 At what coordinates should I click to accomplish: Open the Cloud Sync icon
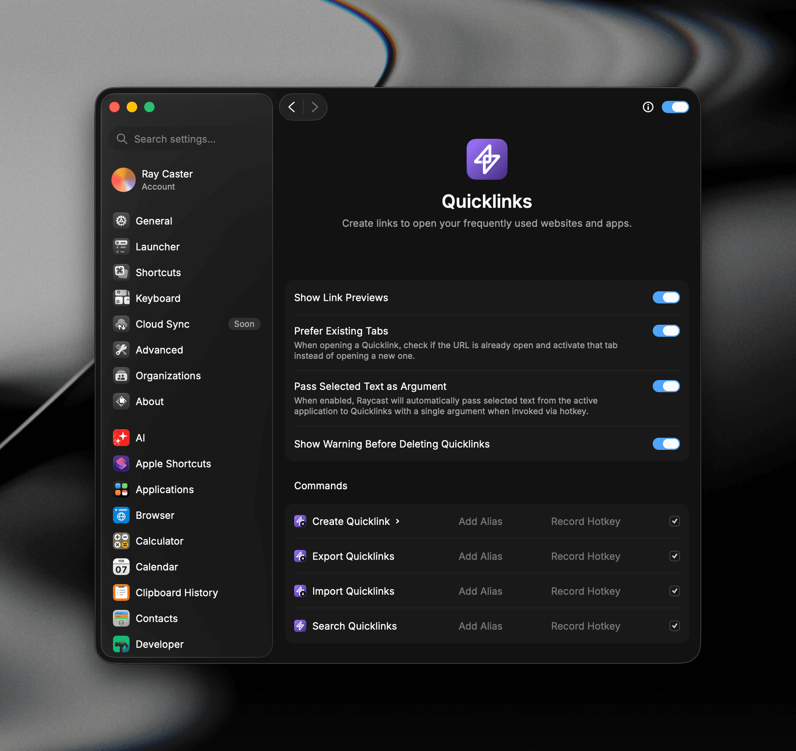[121, 324]
